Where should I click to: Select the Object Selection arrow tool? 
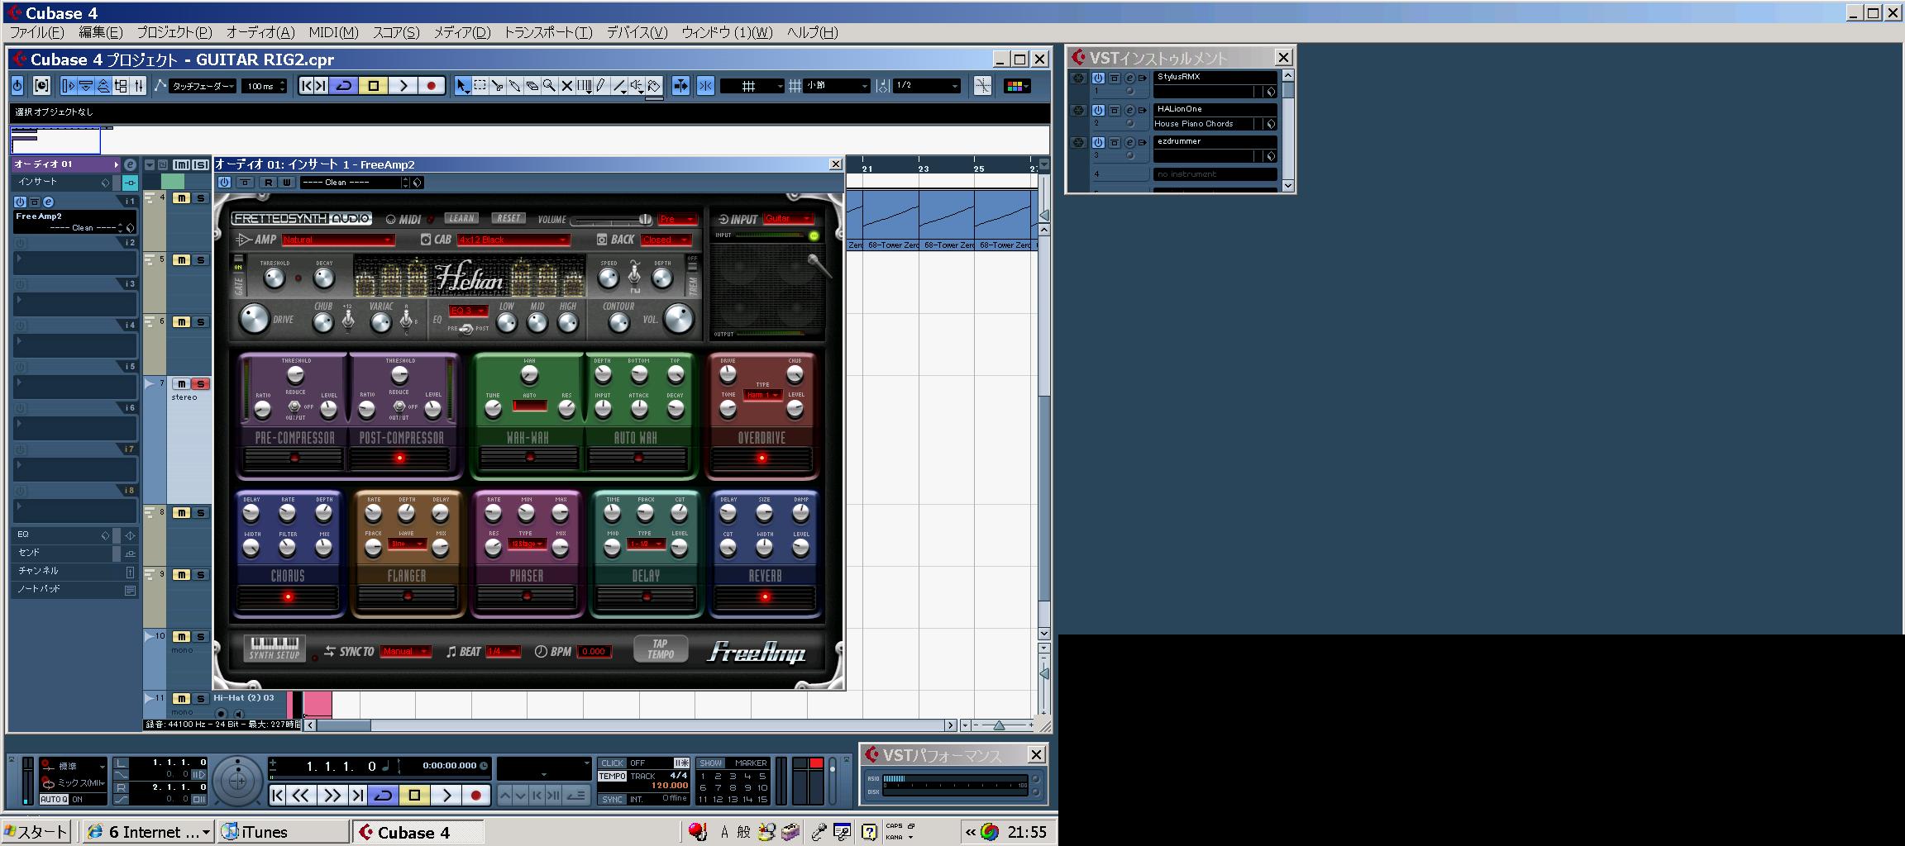pyautogui.click(x=462, y=85)
